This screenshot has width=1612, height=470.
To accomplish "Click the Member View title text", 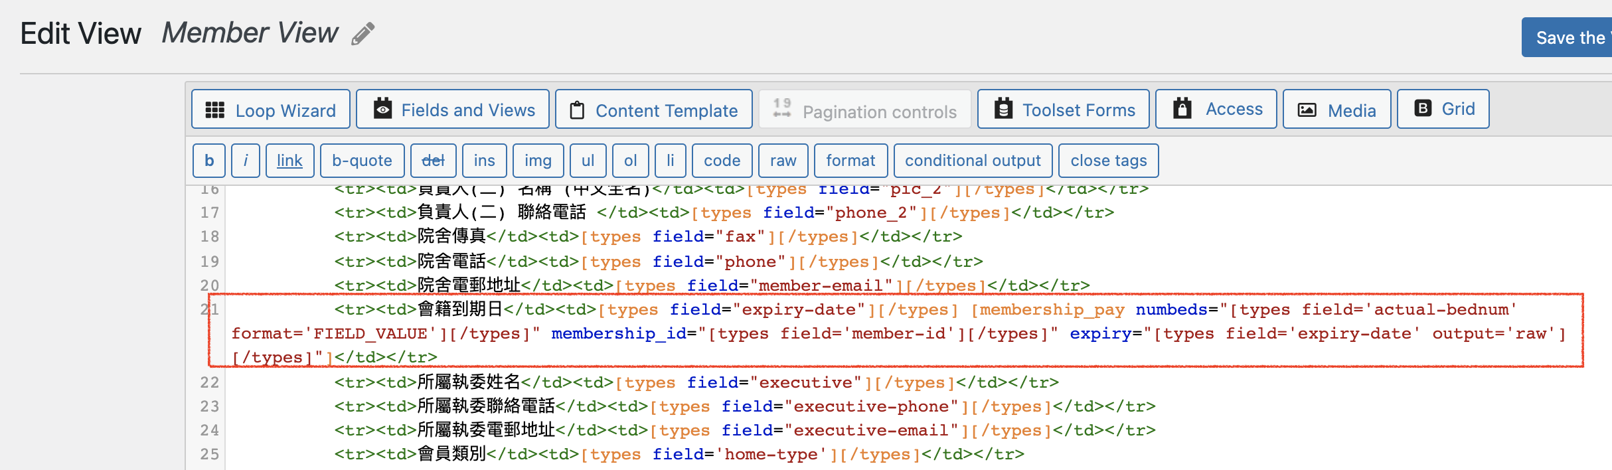I will [x=250, y=33].
